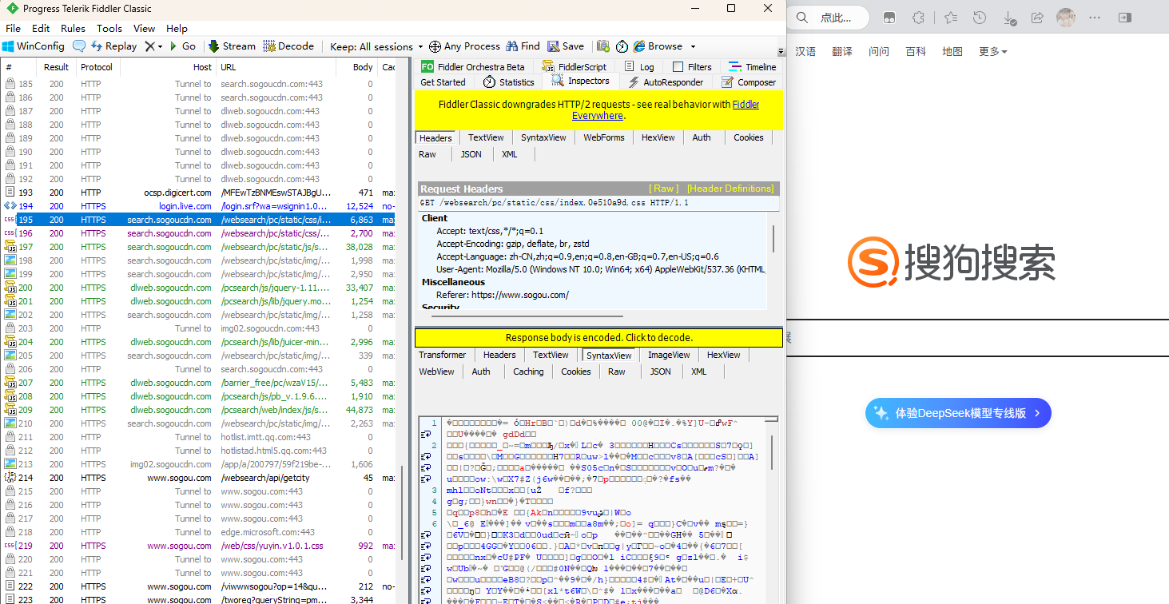Click the camera screenshot toolbar icon

click(x=603, y=46)
